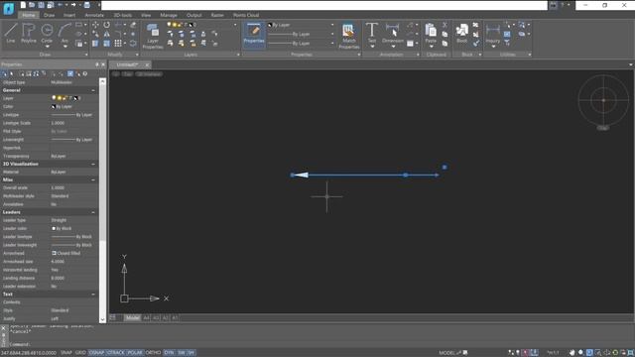
Task: Toggle OTRACK in status bar
Action: pos(115,353)
